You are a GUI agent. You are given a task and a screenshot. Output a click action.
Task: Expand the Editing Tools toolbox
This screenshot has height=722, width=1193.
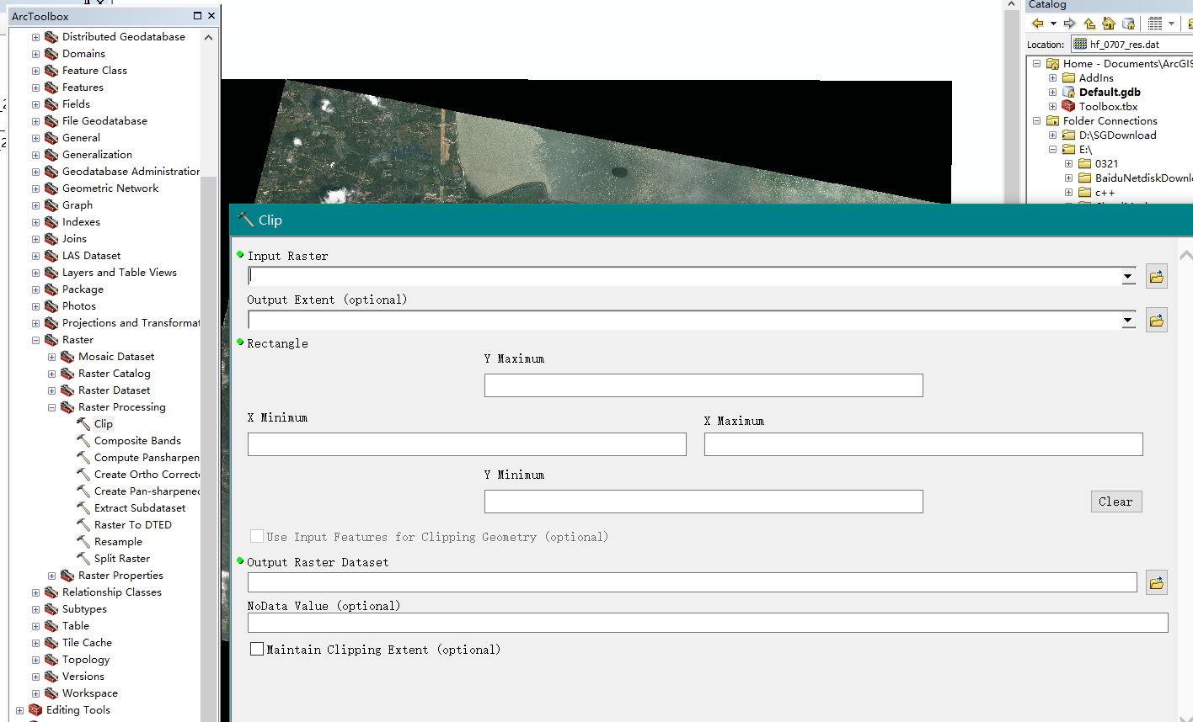click(x=19, y=709)
